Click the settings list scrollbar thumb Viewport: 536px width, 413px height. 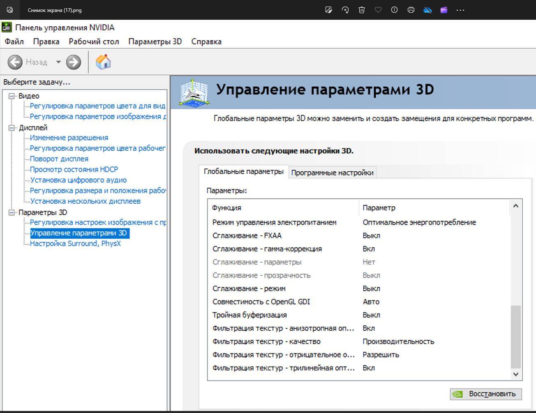515,337
